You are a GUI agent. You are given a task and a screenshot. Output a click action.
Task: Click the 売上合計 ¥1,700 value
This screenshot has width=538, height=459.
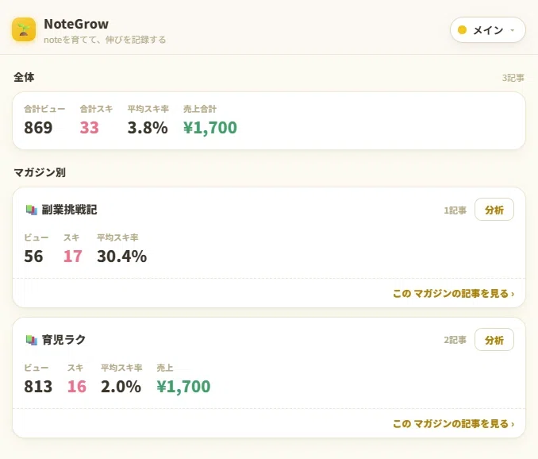click(210, 128)
